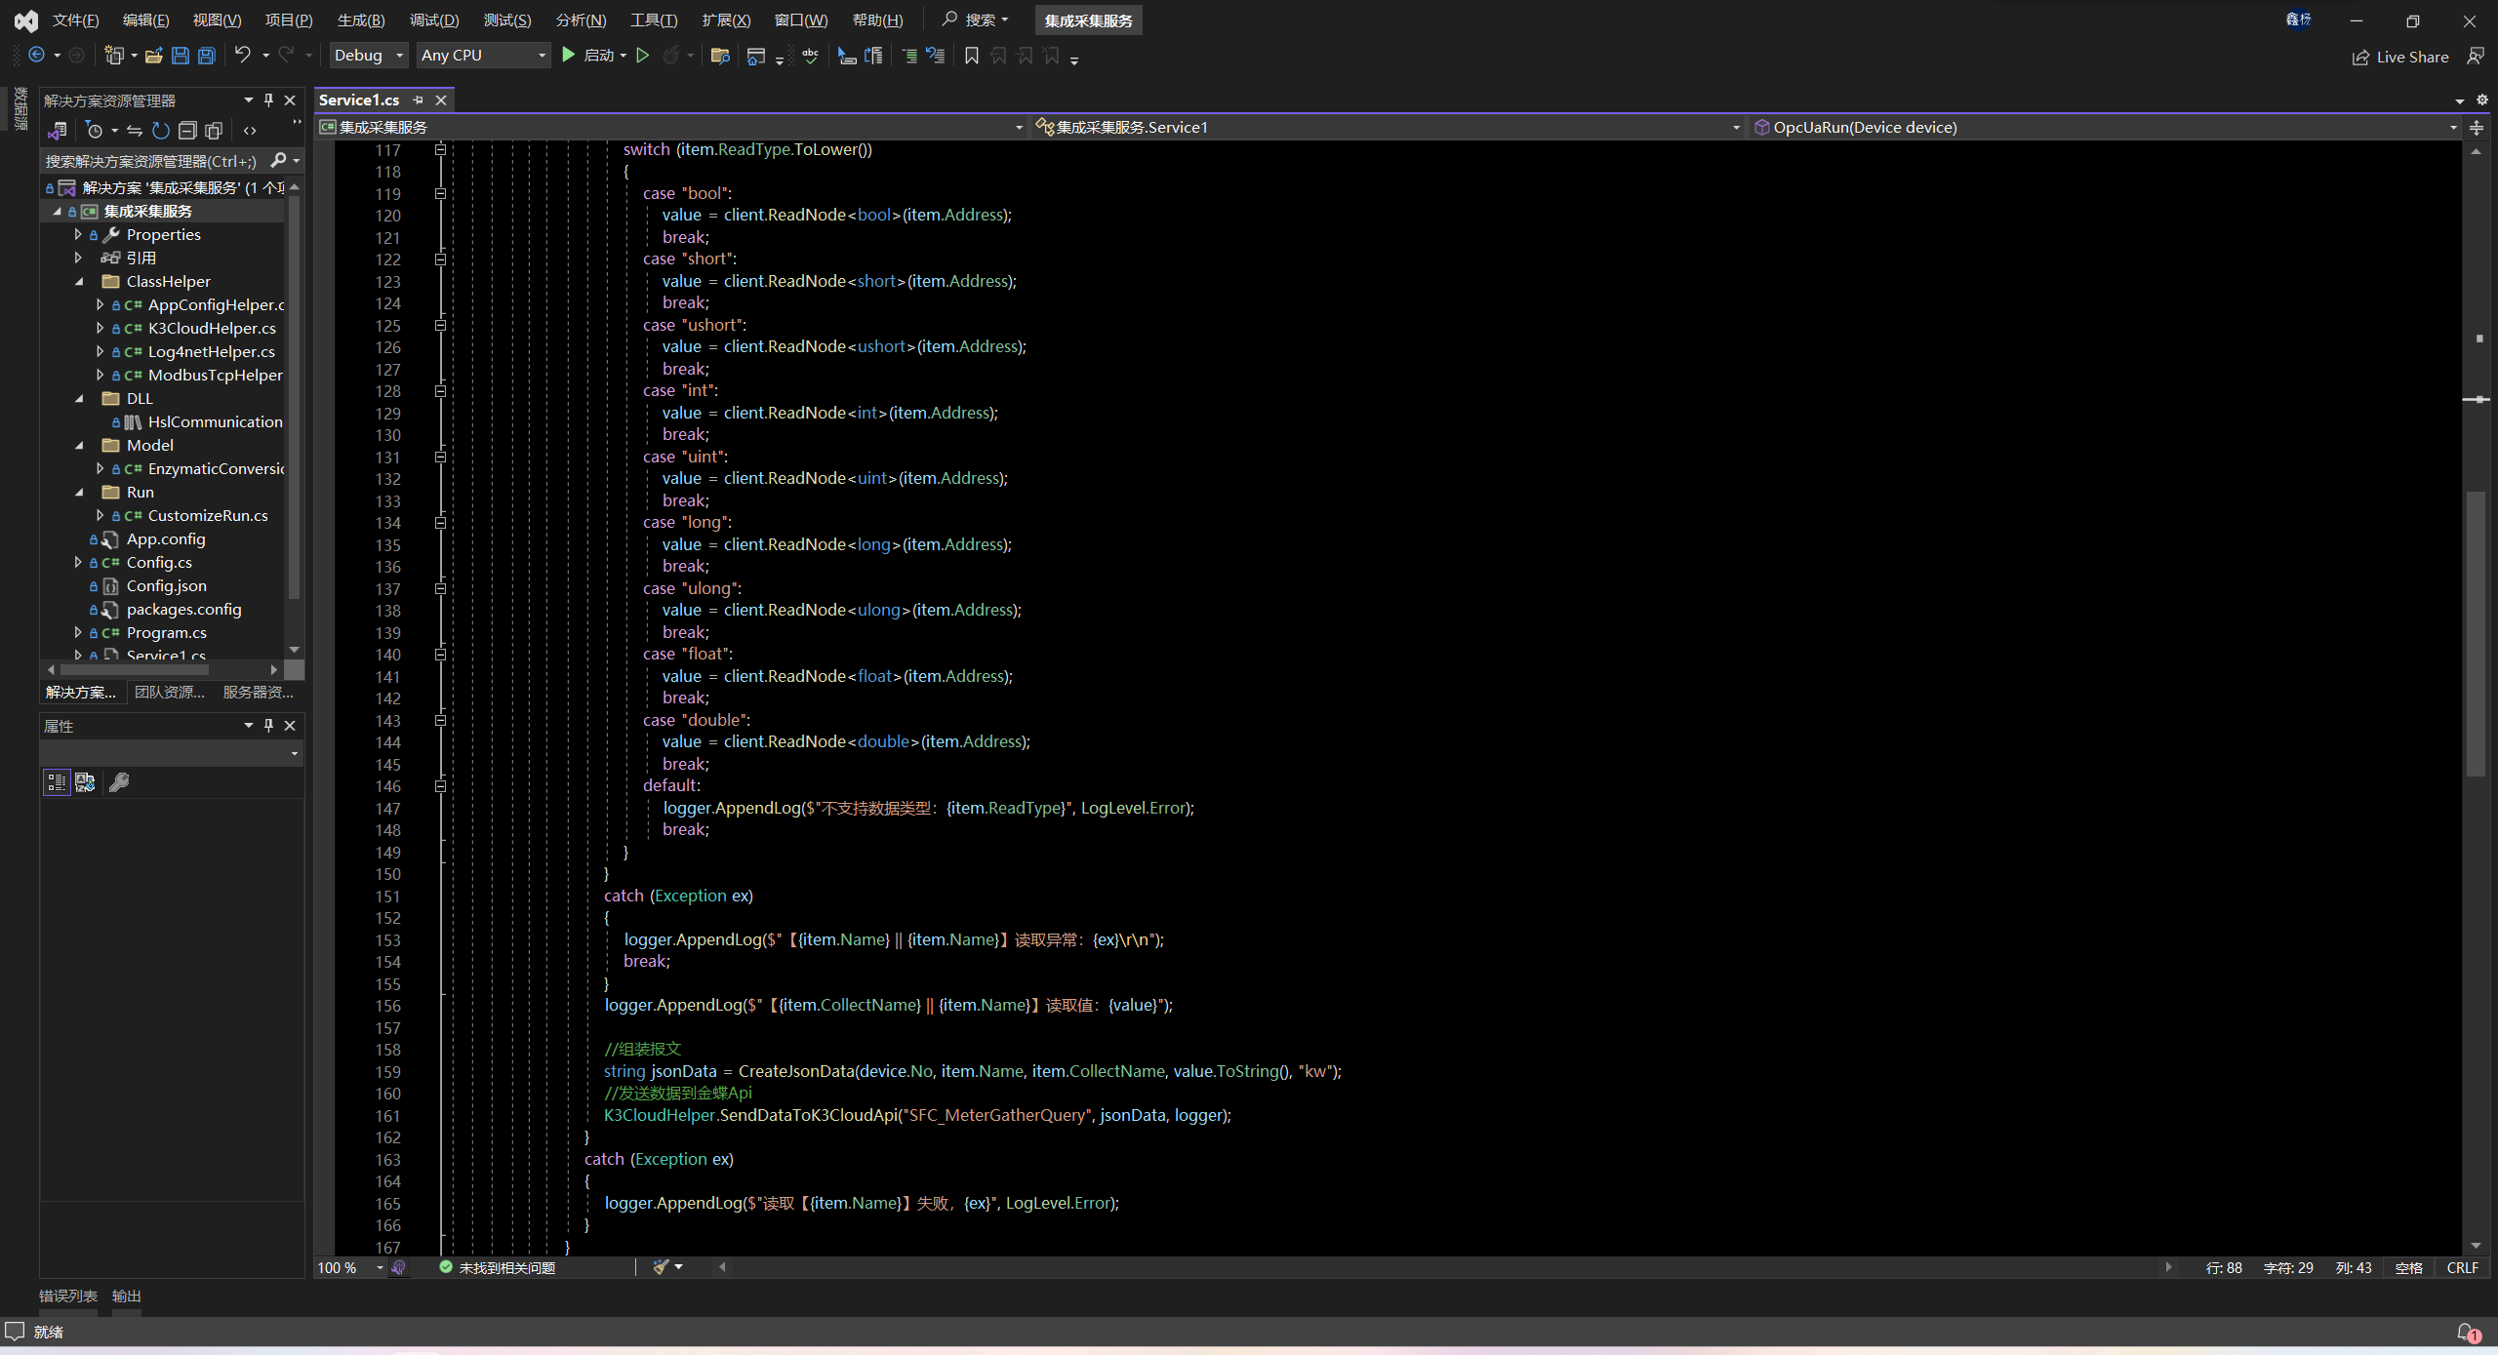Collapse the Model folder in the tree

click(79, 445)
